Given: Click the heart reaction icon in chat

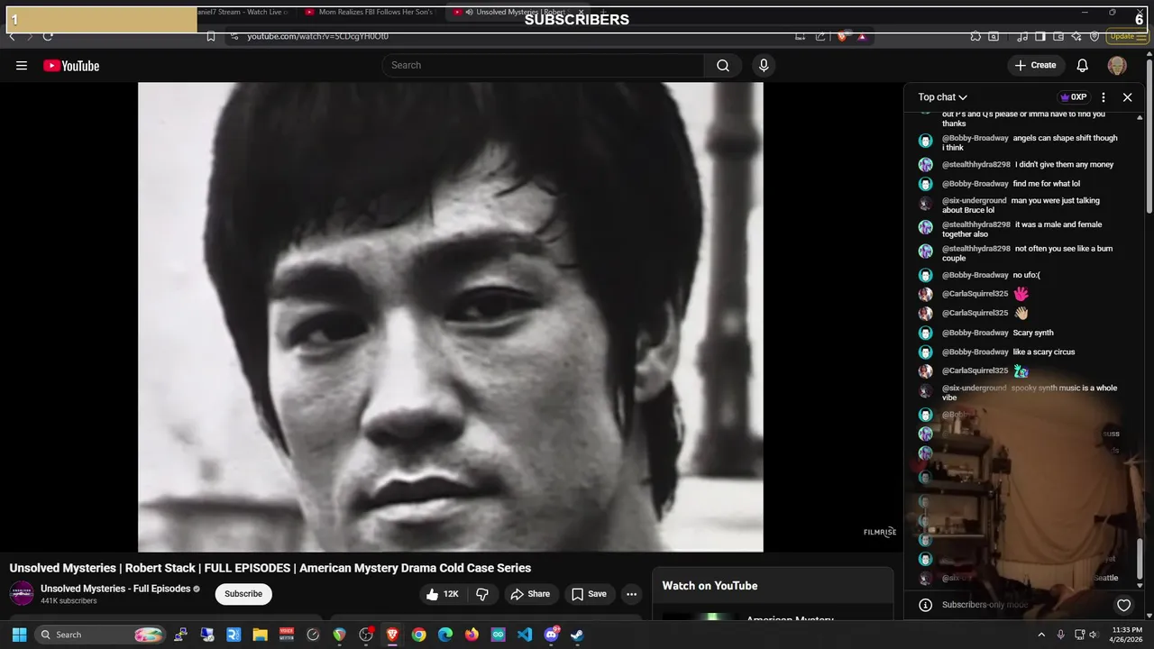Looking at the screenshot, I should pyautogui.click(x=1123, y=605).
